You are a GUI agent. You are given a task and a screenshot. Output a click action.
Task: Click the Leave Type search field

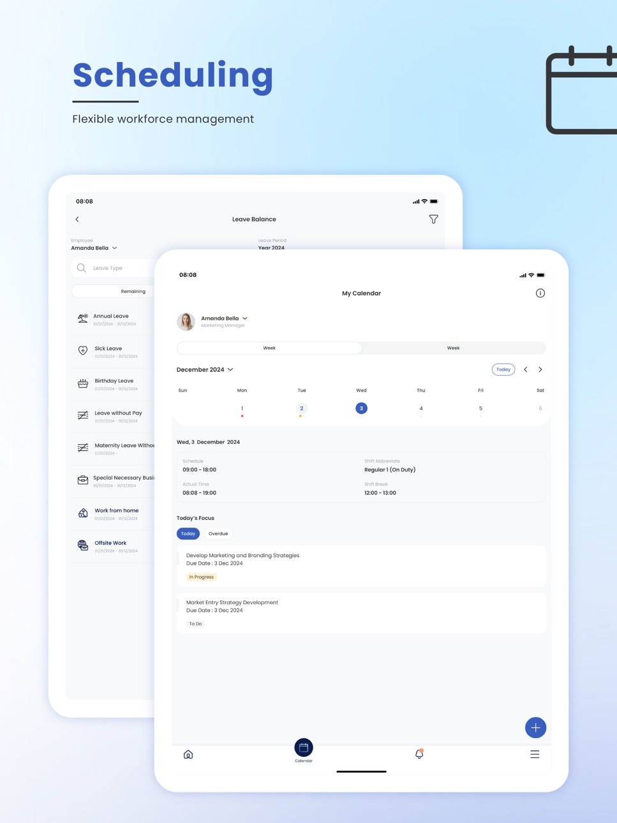[114, 268]
